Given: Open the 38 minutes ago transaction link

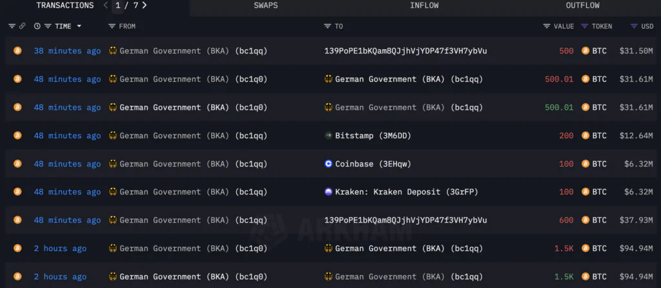Looking at the screenshot, I should [x=67, y=51].
